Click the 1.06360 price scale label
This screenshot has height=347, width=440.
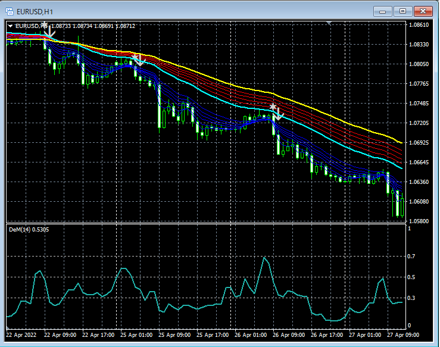[419, 182]
